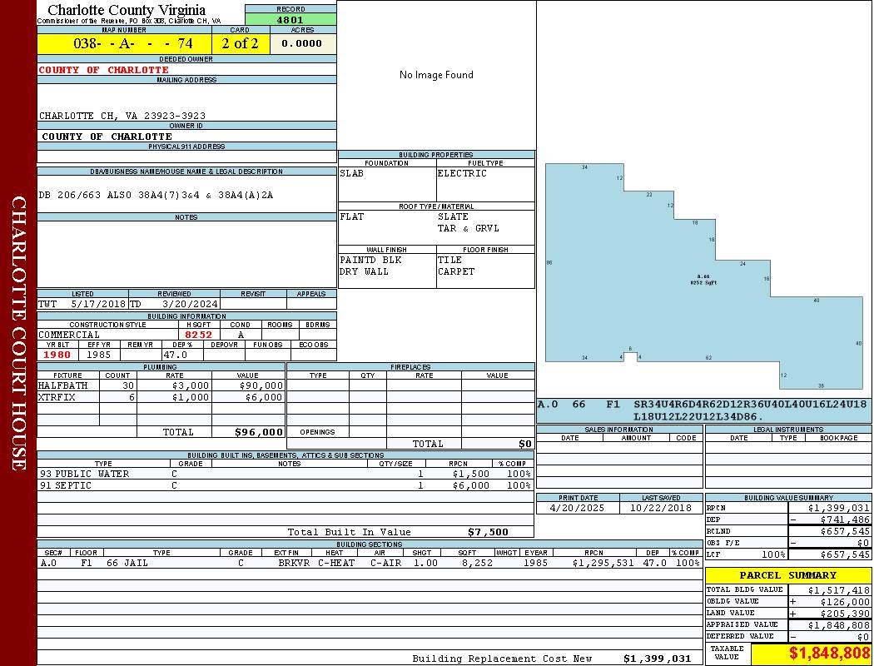Click mailing address CHARLOTTE CH, VA 23923-3923
Viewport: 874px width, 666px height.
pyautogui.click(x=122, y=116)
